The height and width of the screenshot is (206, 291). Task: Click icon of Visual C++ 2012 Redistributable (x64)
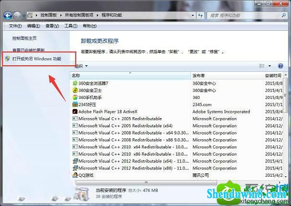pos(75,161)
